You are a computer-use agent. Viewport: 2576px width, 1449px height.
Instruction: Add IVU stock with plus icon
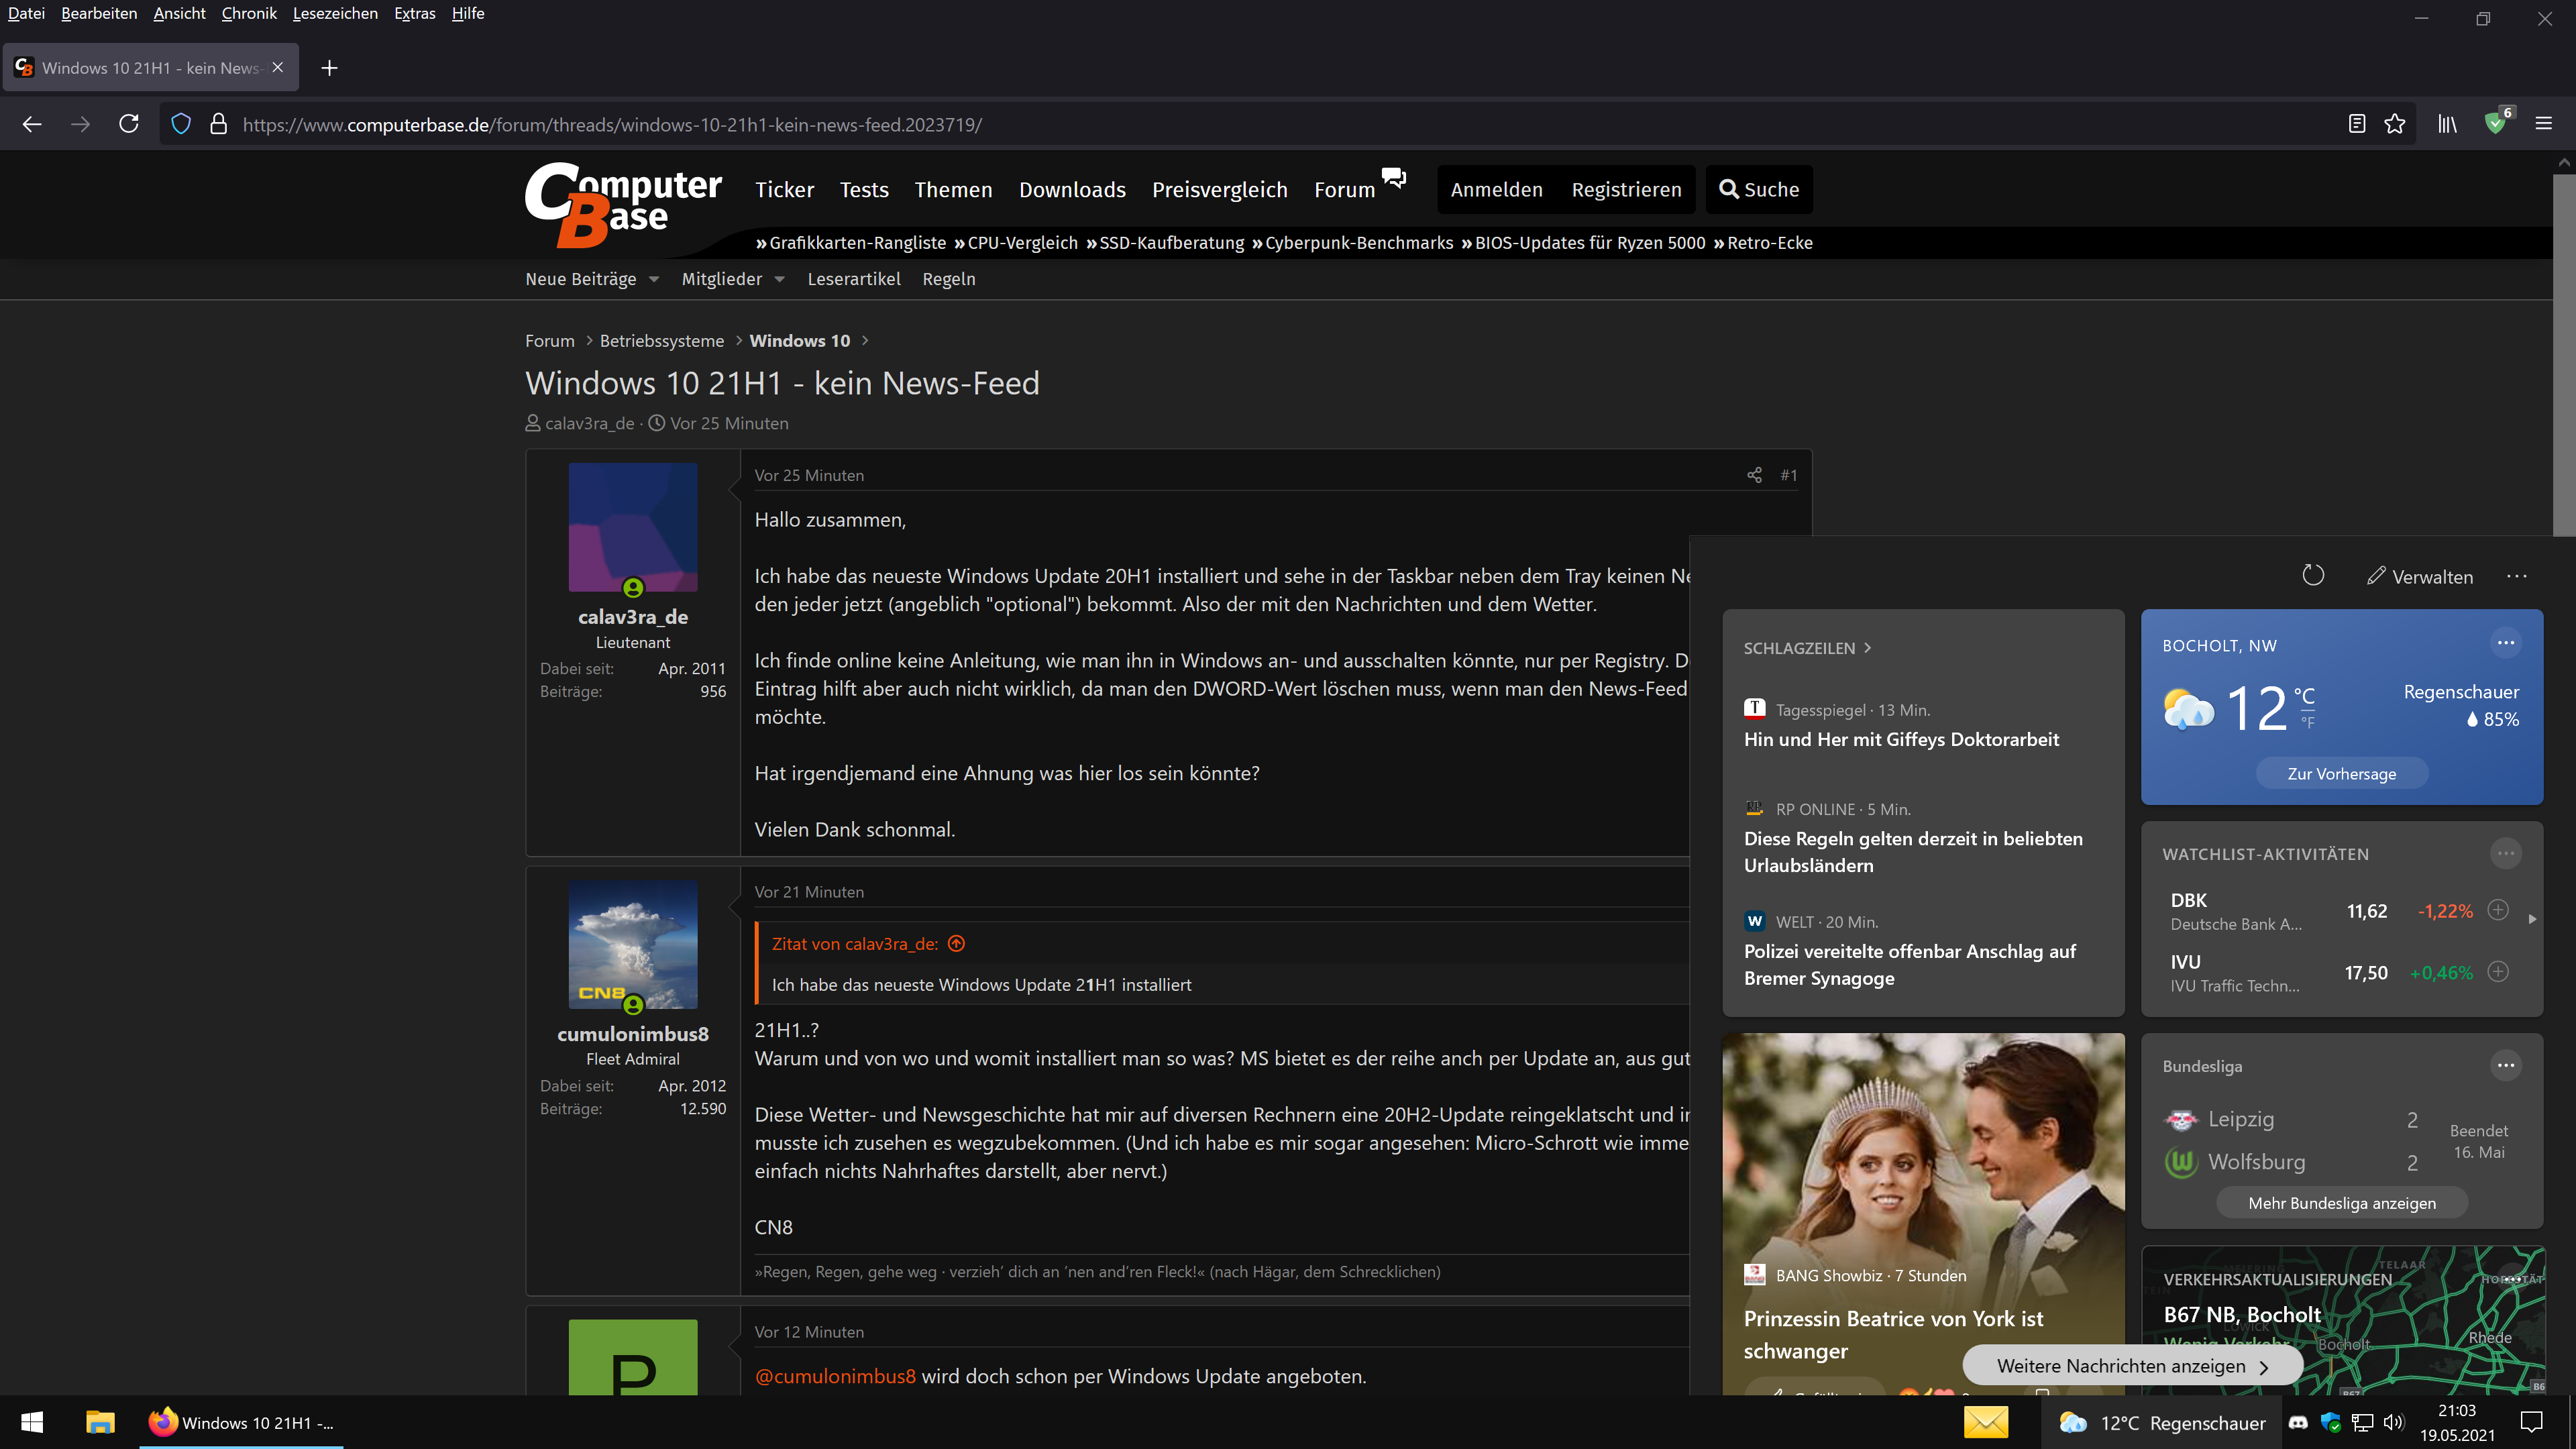click(x=2498, y=972)
